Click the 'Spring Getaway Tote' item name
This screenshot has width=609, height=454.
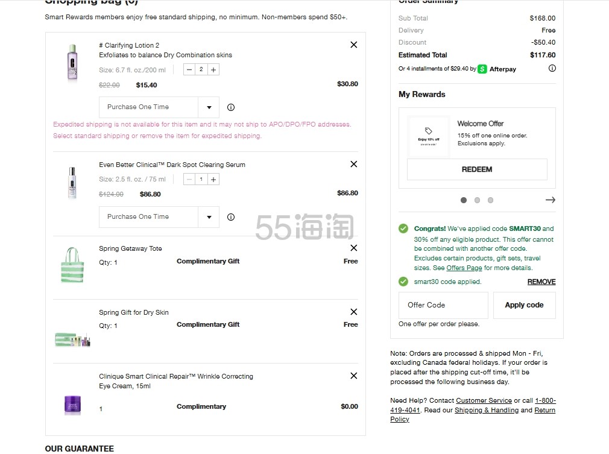tap(130, 248)
